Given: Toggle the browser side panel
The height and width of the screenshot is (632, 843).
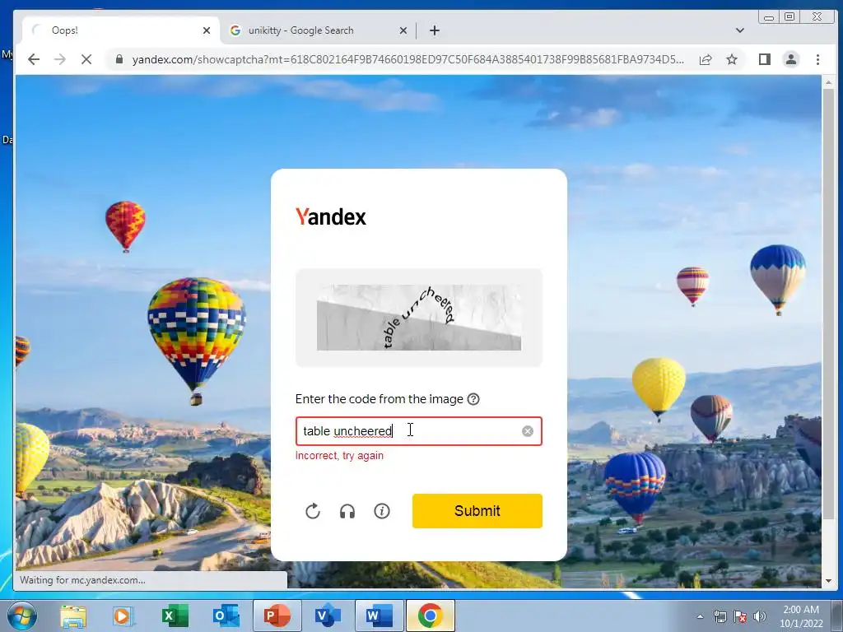Looking at the screenshot, I should coord(765,59).
